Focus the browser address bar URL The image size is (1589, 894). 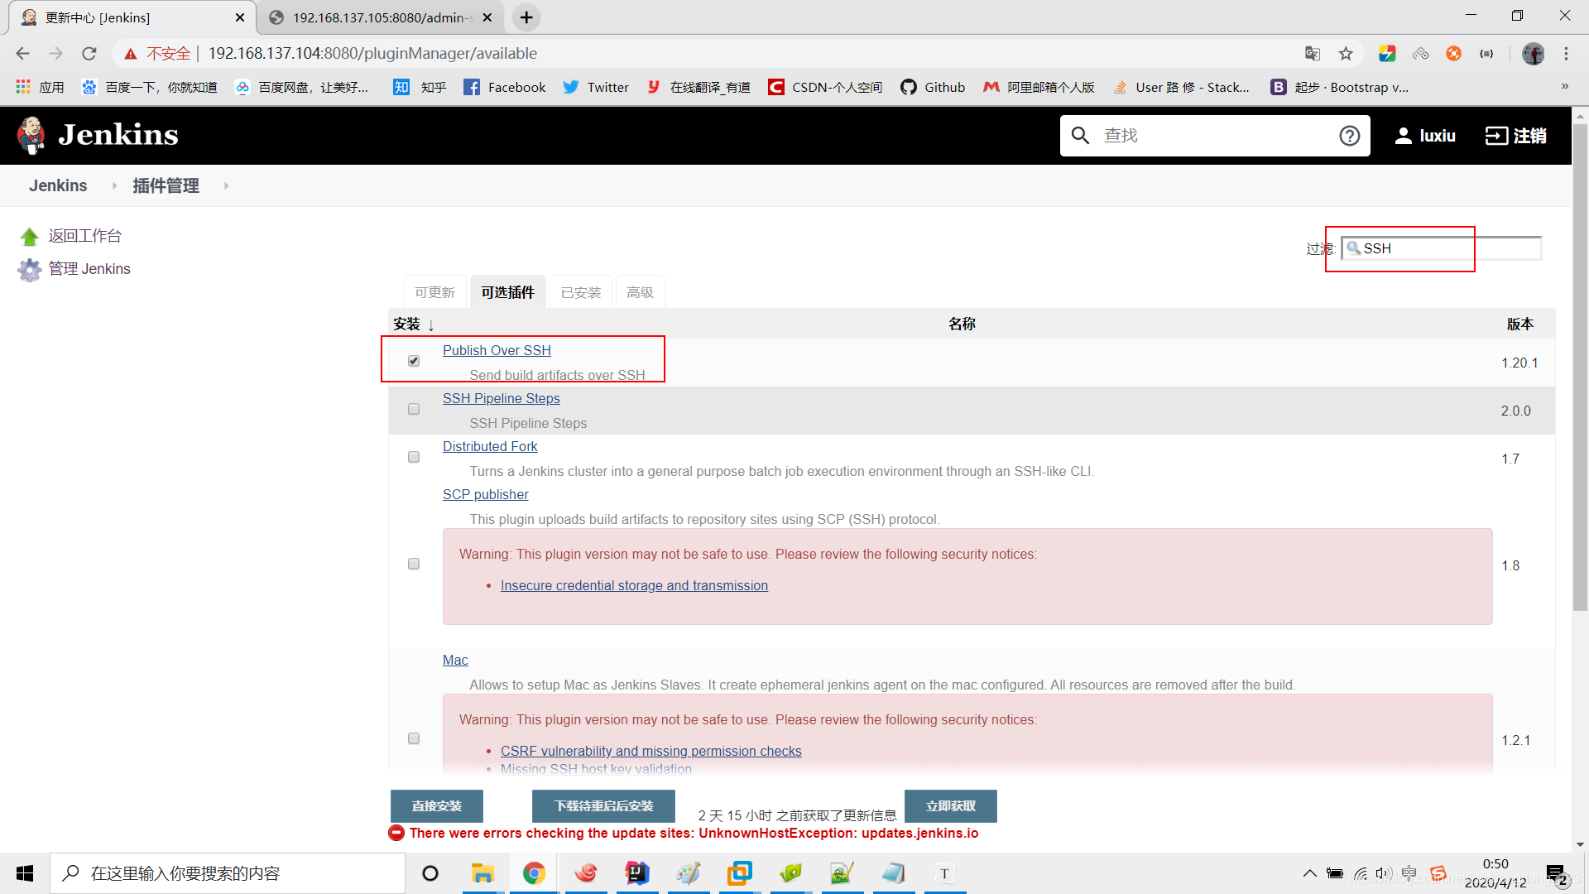point(372,54)
